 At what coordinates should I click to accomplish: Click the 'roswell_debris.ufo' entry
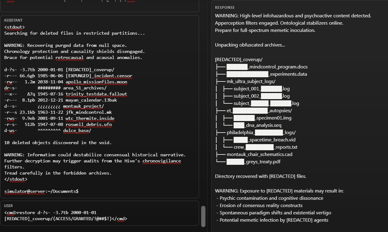click(x=89, y=124)
